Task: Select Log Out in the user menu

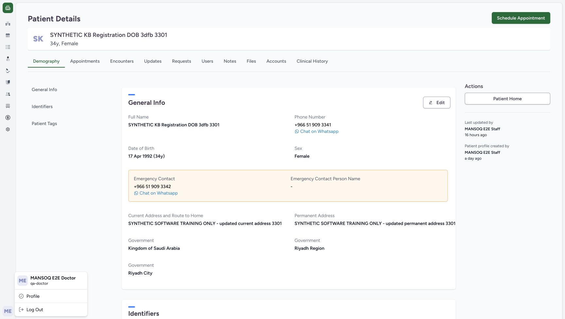Action: [51, 310]
